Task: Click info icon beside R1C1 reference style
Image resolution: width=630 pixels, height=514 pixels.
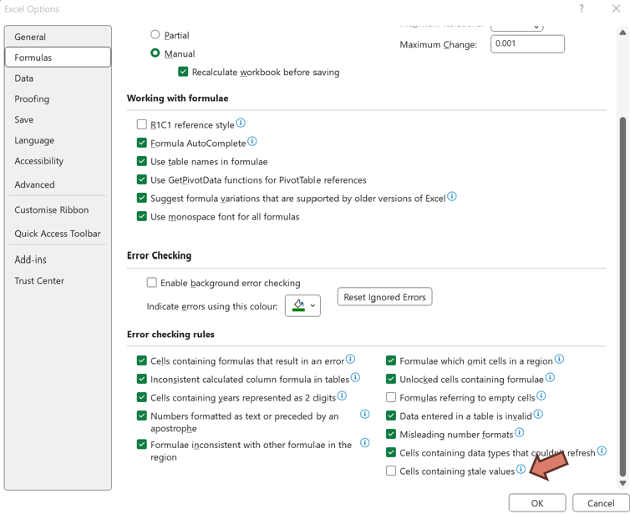Action: (241, 123)
